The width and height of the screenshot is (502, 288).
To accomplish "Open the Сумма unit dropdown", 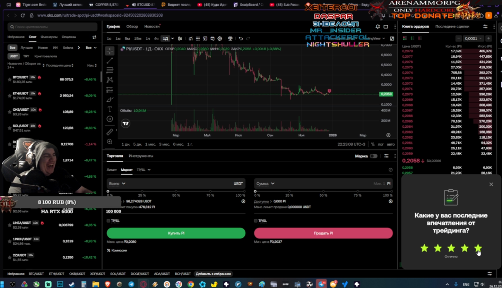I will point(266,183).
